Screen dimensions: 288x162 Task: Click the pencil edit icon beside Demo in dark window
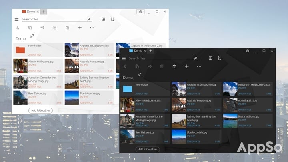(139, 75)
